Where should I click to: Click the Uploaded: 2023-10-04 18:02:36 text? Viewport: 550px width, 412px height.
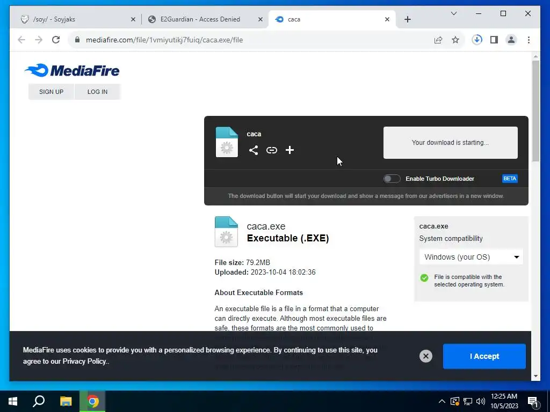tap(265, 272)
